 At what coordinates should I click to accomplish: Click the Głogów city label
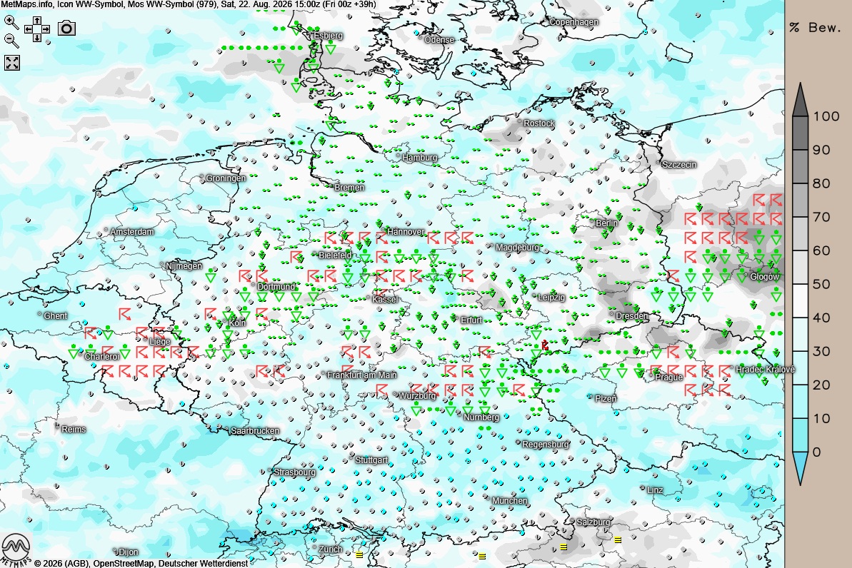coord(765,277)
